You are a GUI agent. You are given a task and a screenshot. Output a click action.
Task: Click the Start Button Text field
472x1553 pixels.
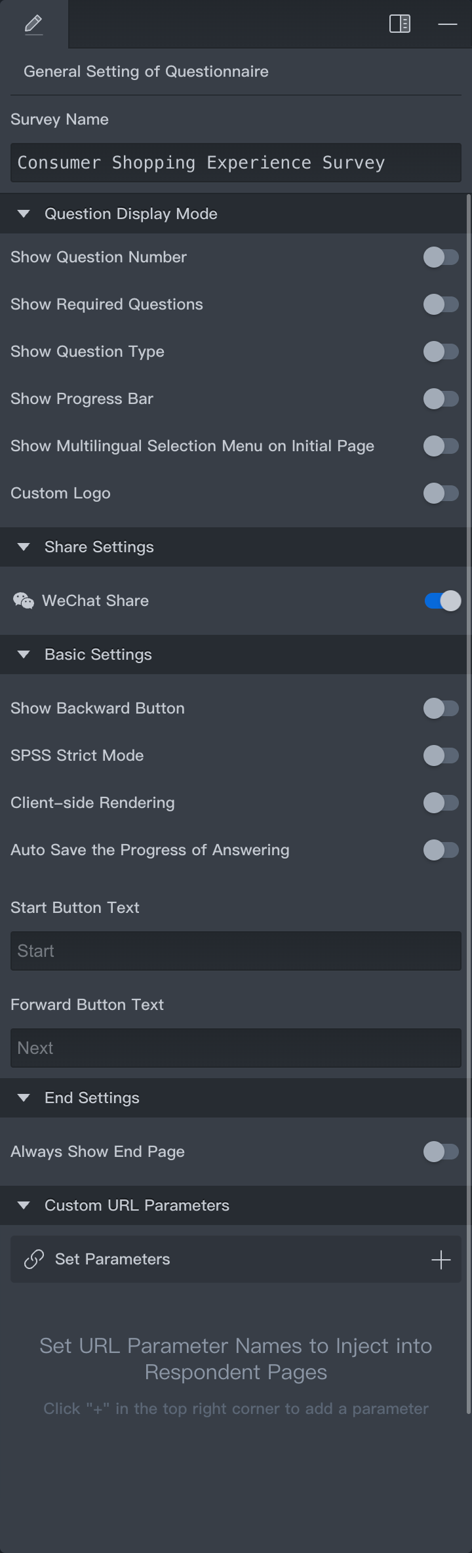pyautogui.click(x=236, y=951)
